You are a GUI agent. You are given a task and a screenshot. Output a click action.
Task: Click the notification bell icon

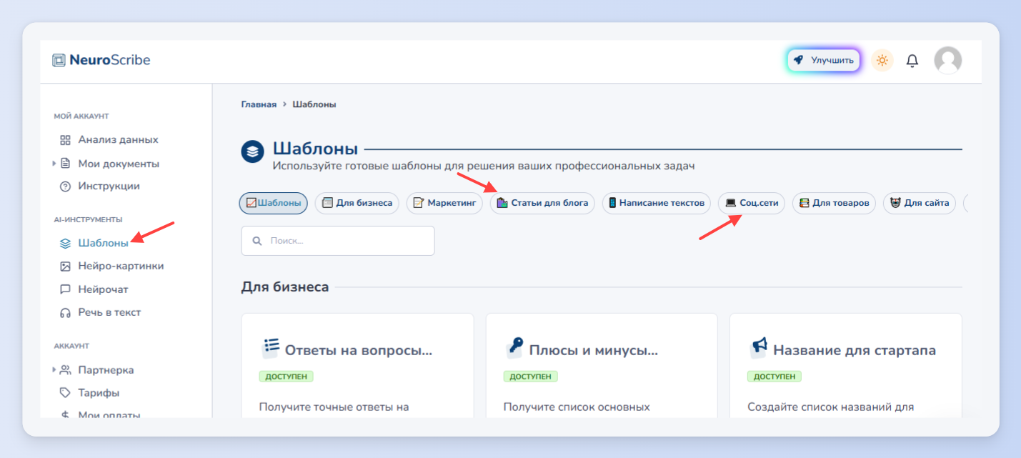point(912,61)
